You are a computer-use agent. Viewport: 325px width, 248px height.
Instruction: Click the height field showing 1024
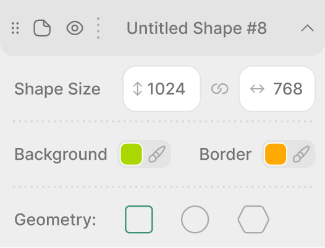pos(162,89)
